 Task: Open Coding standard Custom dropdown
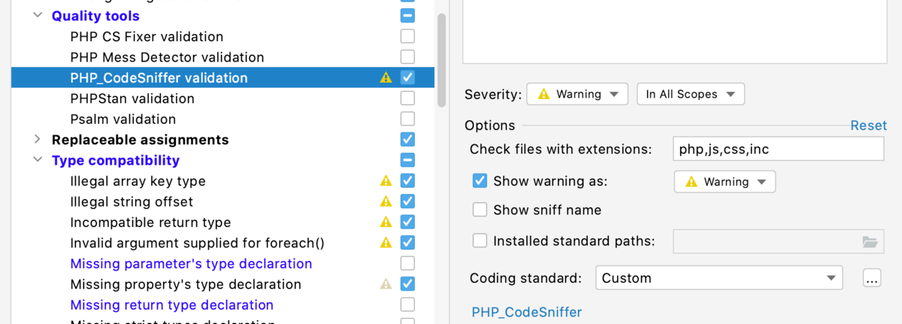(x=719, y=277)
